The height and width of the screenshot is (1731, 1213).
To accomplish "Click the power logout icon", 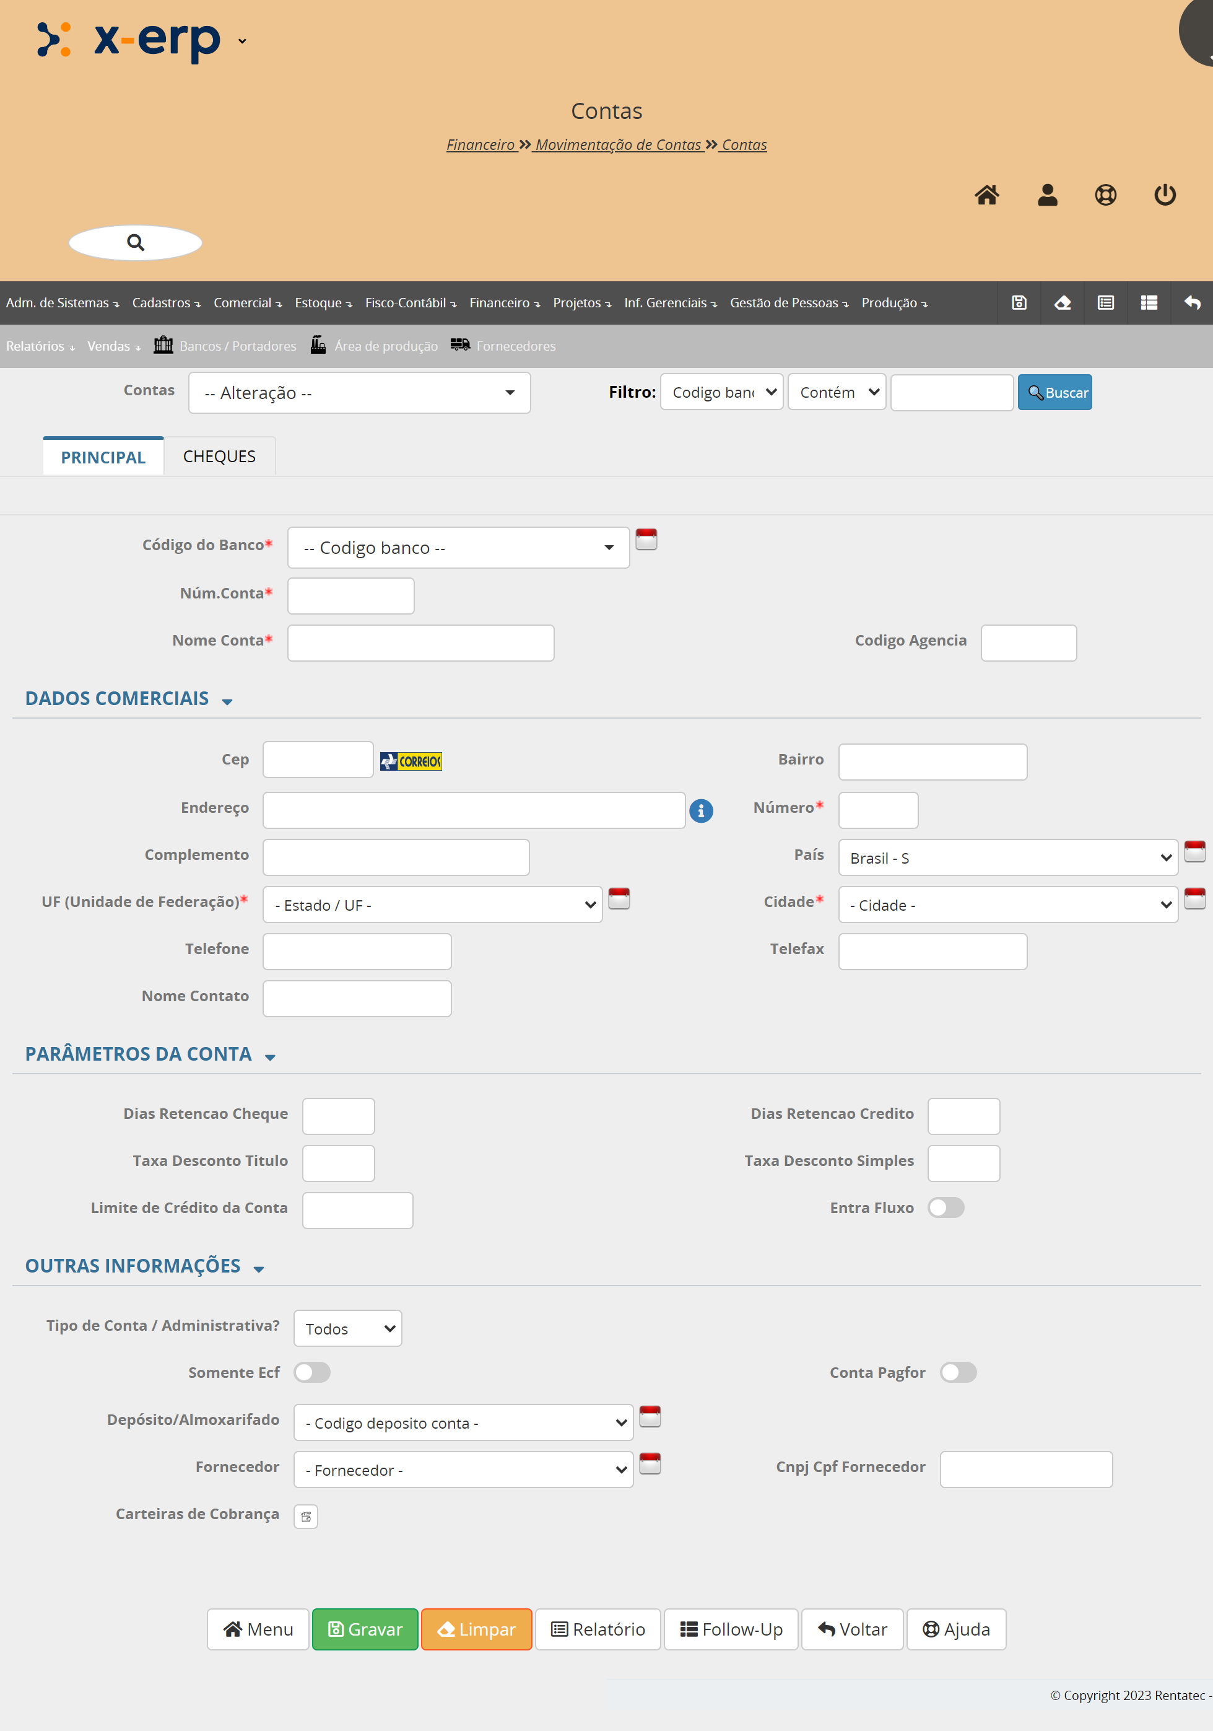I will pos(1164,195).
